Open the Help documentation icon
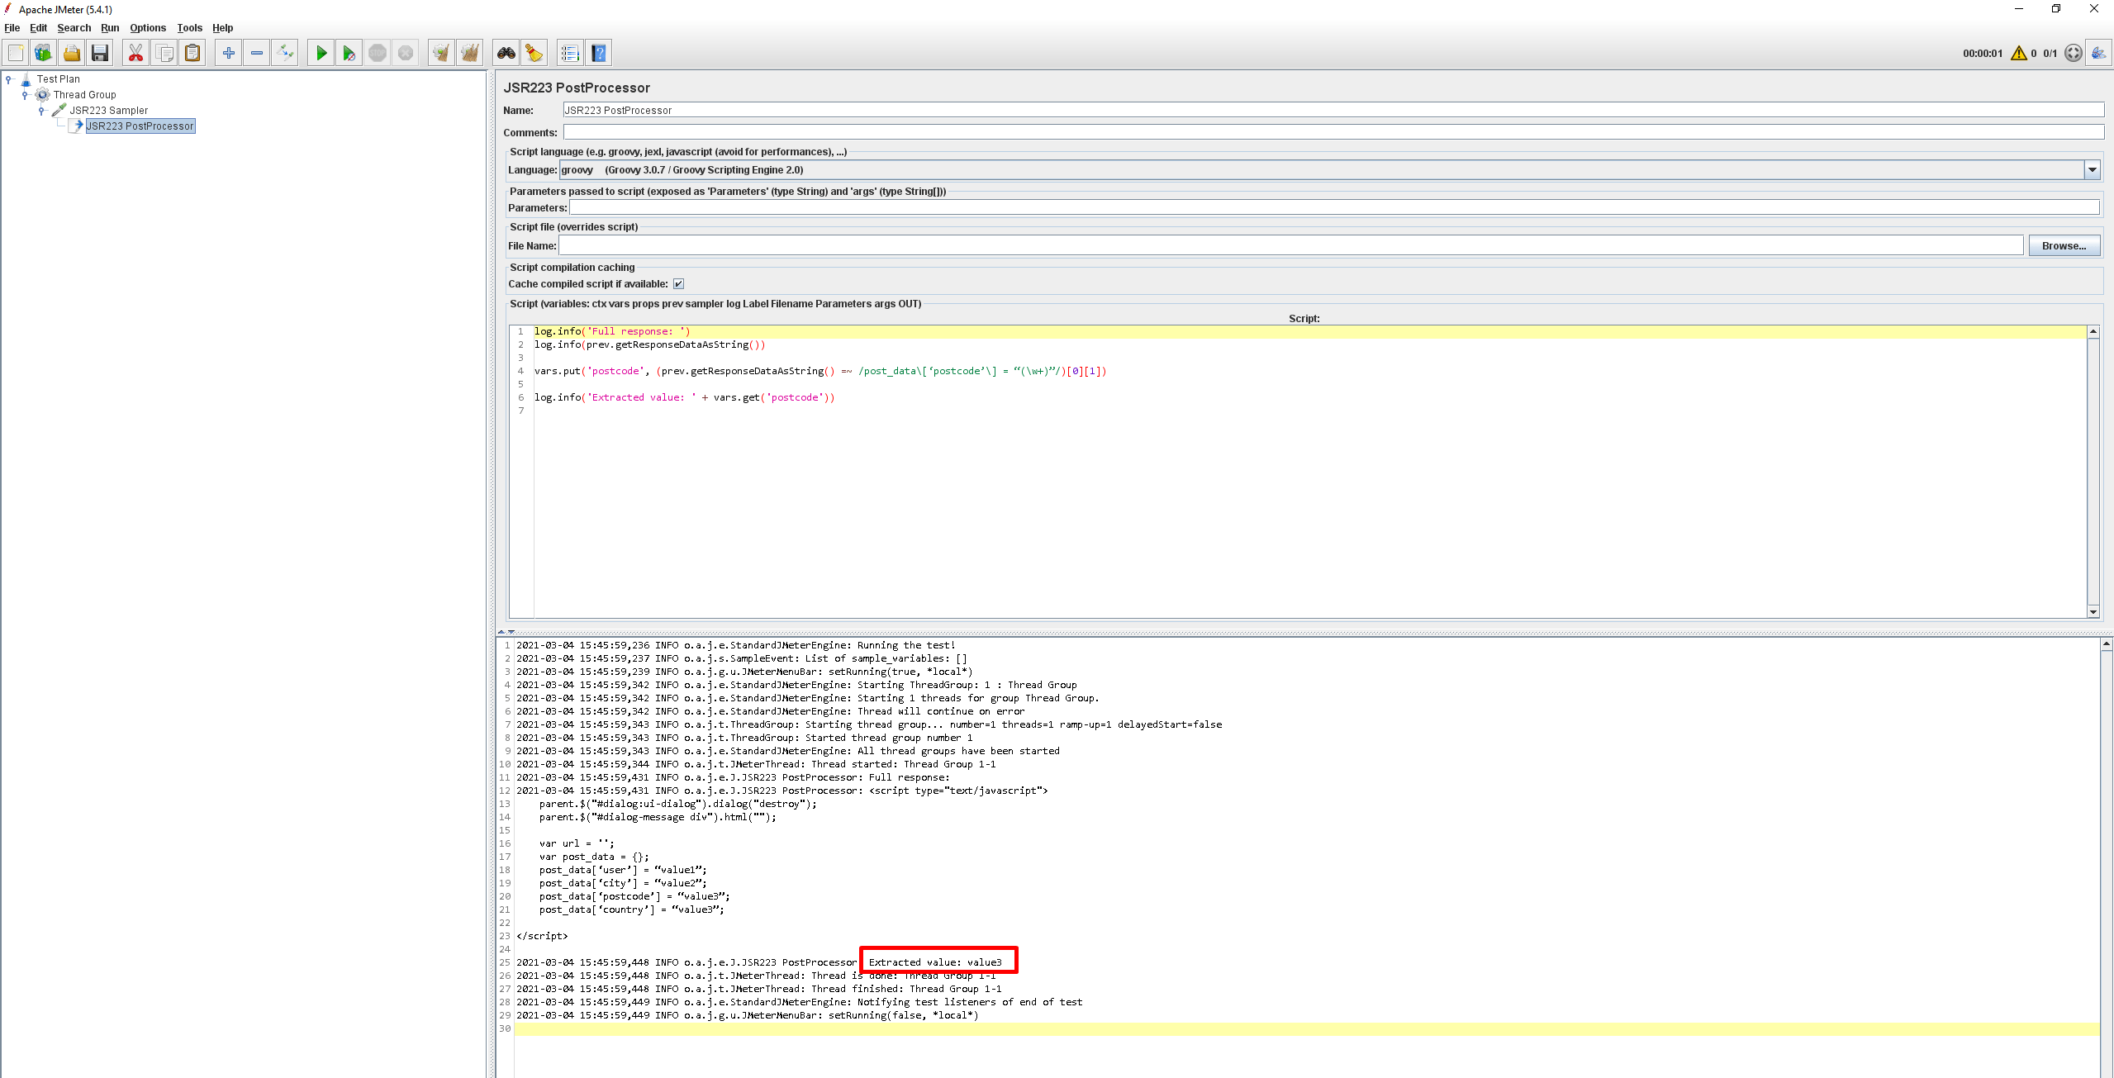The height and width of the screenshot is (1078, 2114). coord(600,52)
